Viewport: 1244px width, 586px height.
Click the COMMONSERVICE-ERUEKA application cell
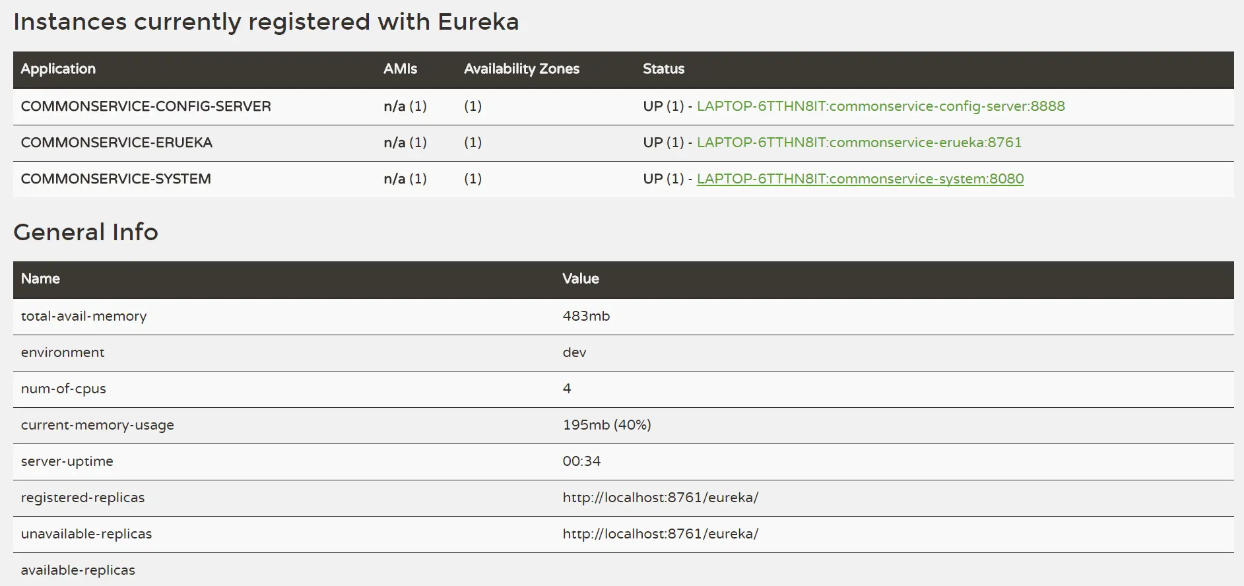click(x=117, y=143)
